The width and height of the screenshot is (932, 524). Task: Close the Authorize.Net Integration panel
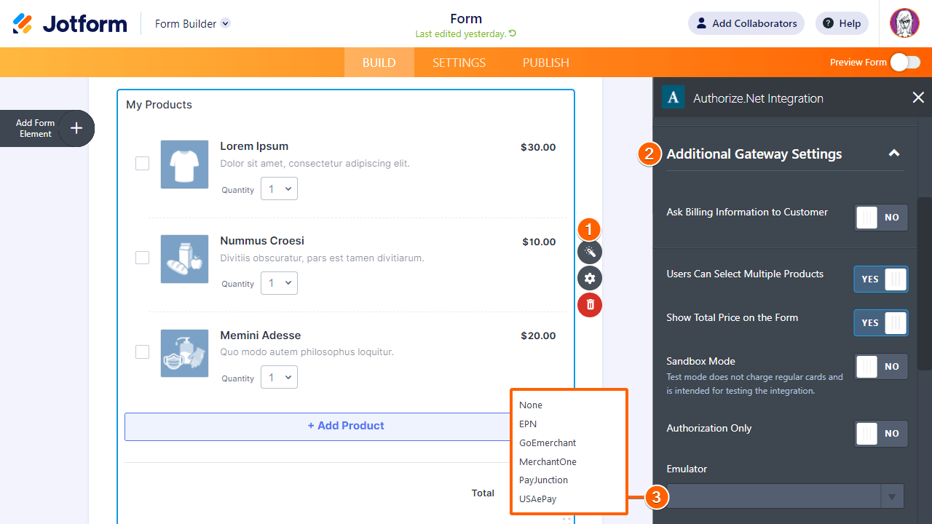(x=918, y=98)
